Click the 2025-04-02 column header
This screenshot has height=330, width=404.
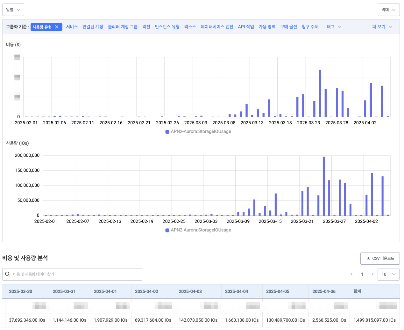pos(153,291)
